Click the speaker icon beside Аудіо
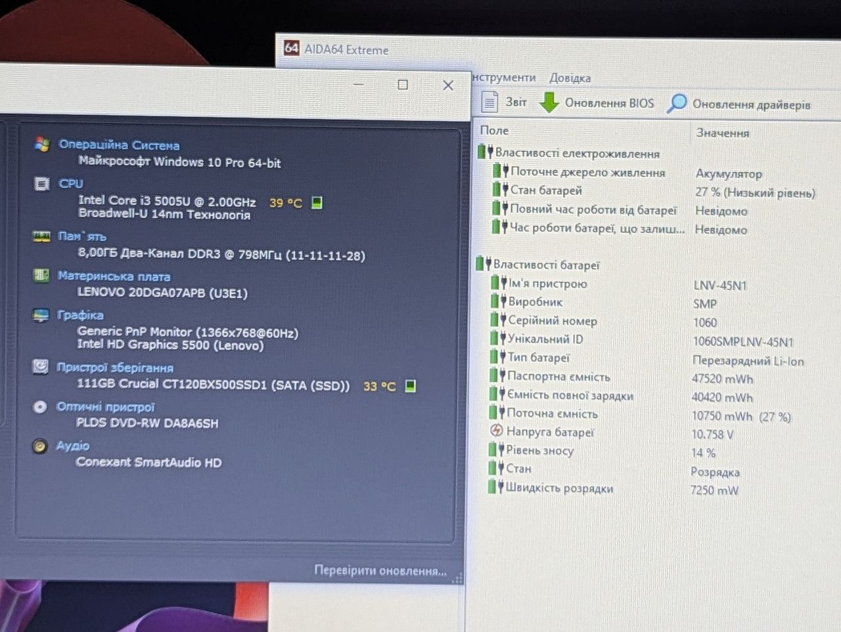The height and width of the screenshot is (632, 841). click(x=39, y=446)
